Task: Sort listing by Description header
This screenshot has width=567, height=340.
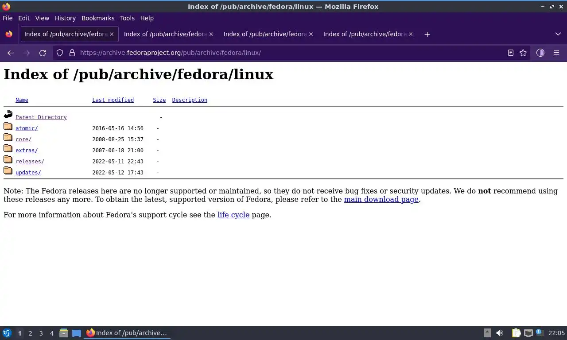Action: click(190, 100)
